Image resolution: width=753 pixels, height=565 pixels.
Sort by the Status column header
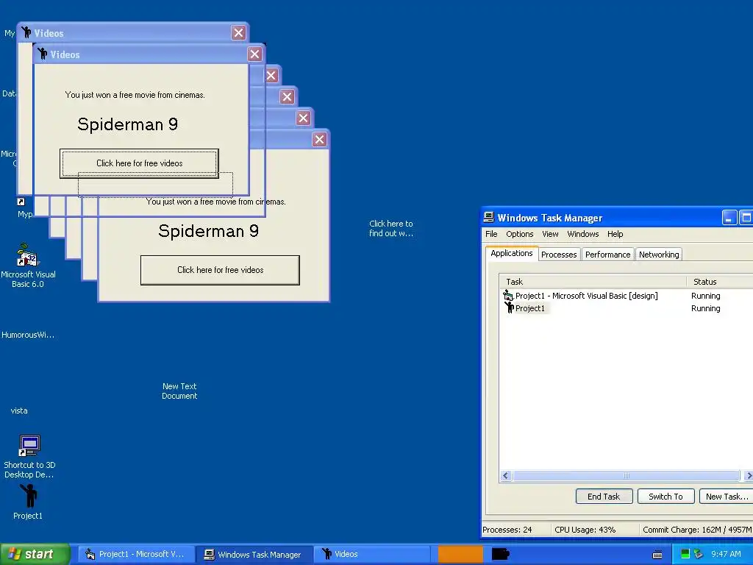click(x=720, y=282)
